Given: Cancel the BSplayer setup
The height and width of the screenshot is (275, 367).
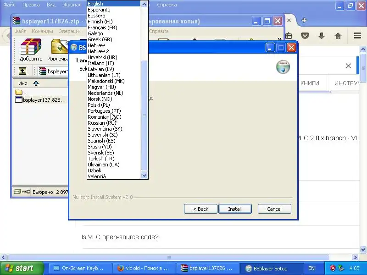Looking at the screenshot, I should click(274, 209).
